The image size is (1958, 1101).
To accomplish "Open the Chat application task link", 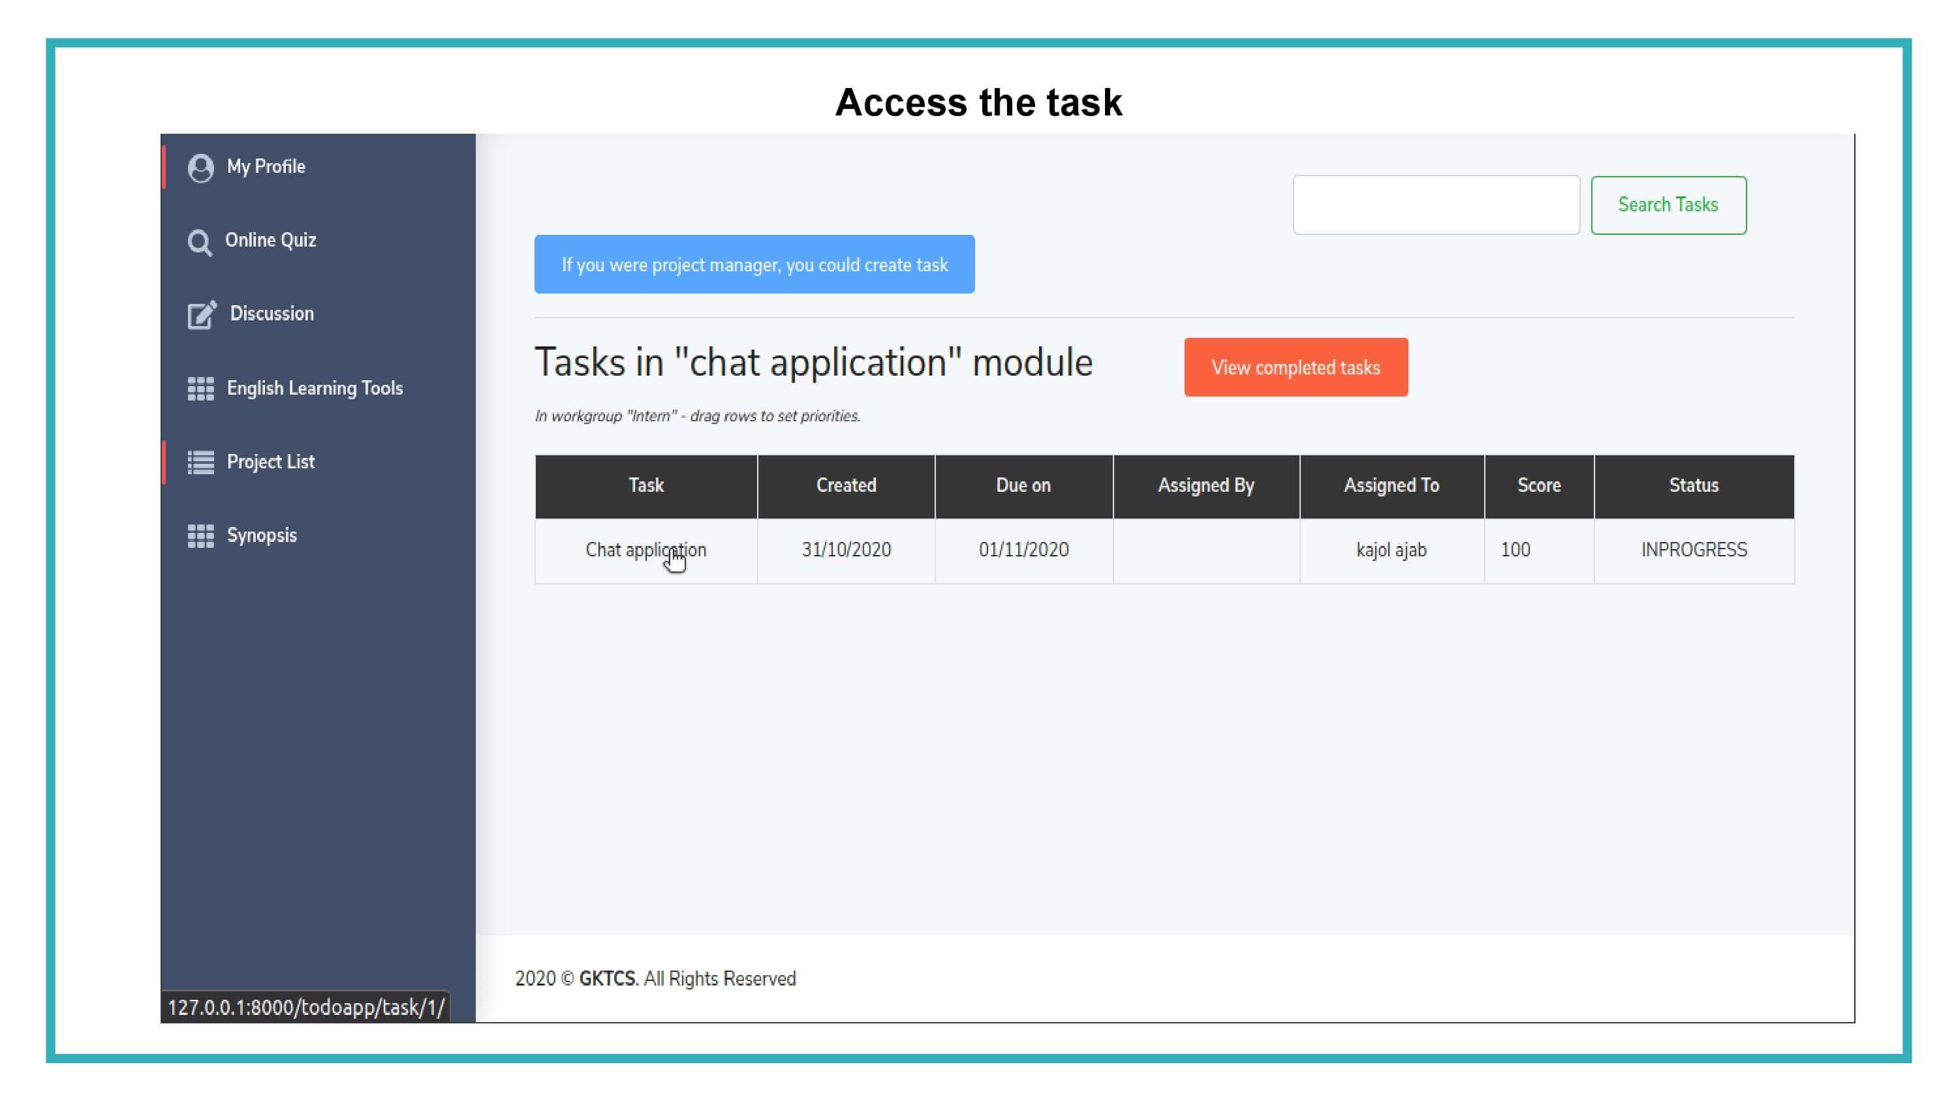I will [x=645, y=549].
